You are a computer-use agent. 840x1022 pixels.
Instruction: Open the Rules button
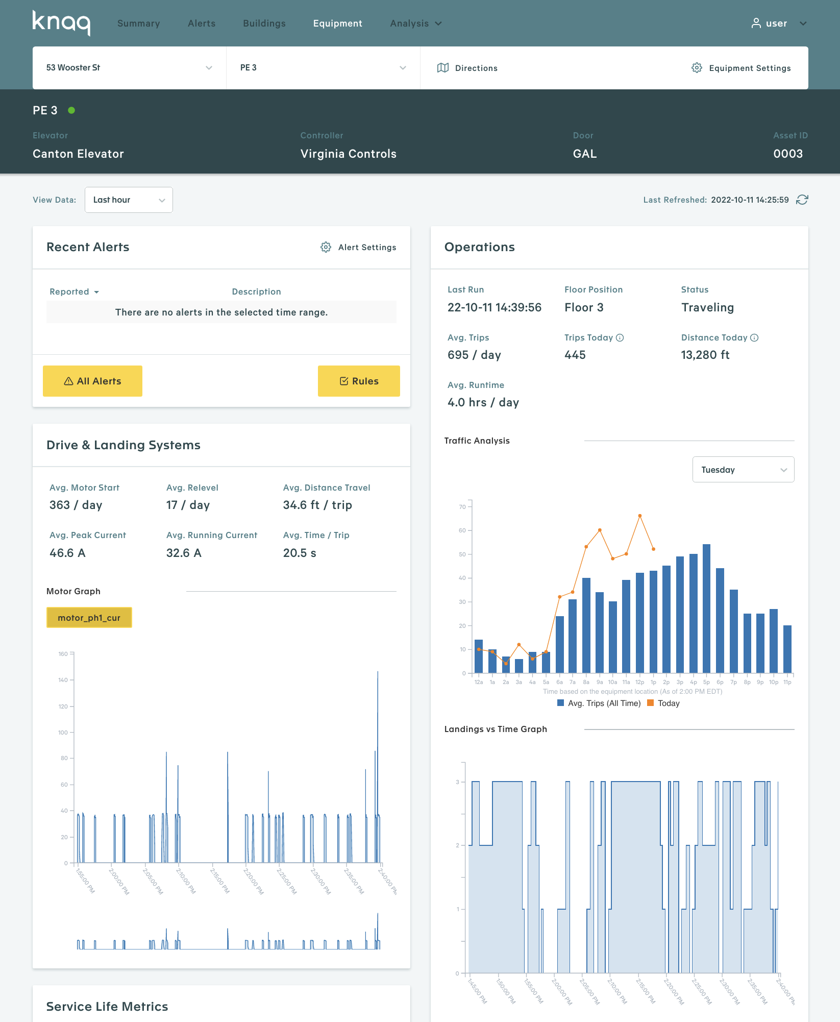359,381
